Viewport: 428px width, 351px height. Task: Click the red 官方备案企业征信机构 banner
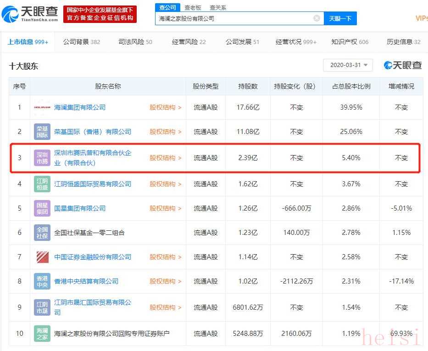point(100,14)
